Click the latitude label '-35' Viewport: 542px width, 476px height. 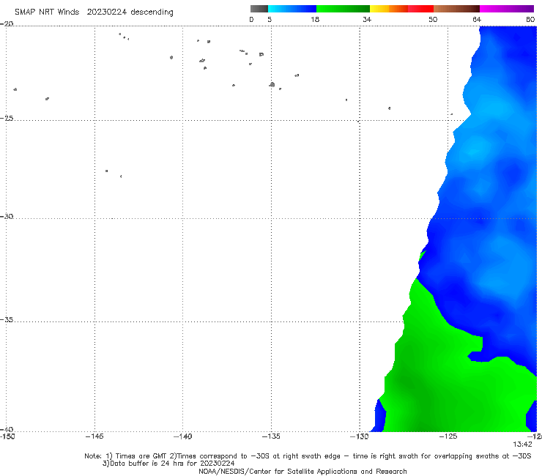point(7,320)
